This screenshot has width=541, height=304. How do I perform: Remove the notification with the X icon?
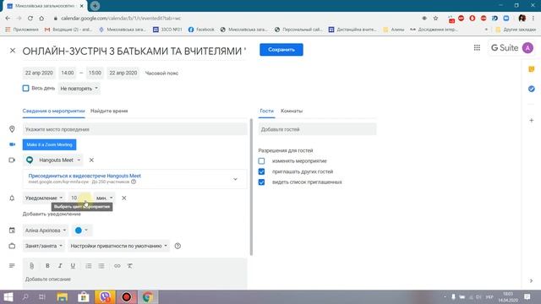[x=124, y=198]
